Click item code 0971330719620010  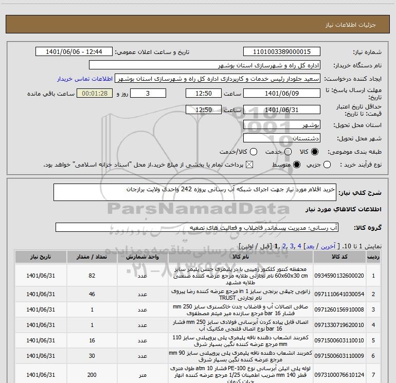tap(339, 325)
